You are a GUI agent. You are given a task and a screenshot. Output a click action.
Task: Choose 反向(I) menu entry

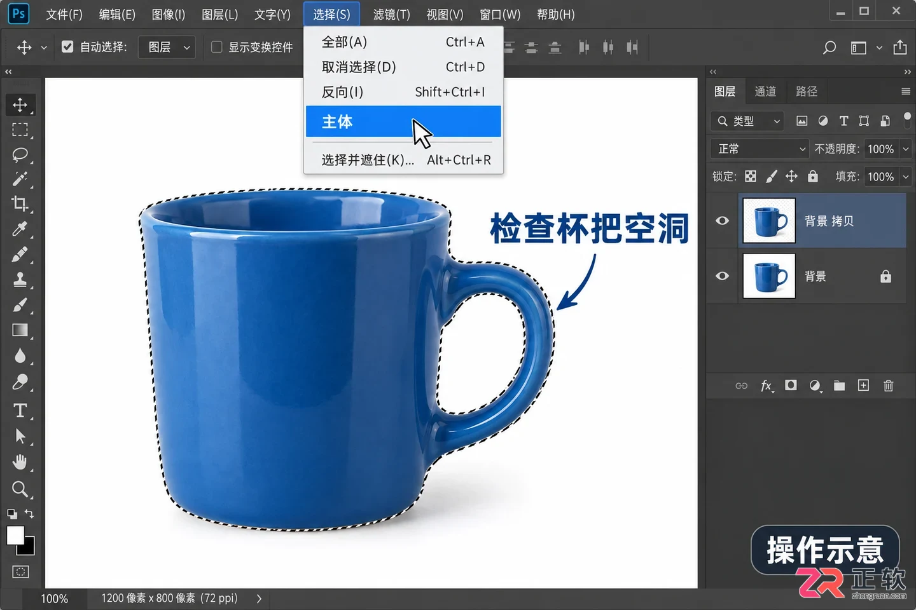coord(403,92)
